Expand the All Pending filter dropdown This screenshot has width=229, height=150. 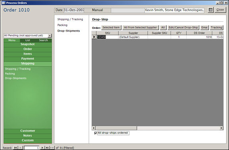tap(50, 36)
